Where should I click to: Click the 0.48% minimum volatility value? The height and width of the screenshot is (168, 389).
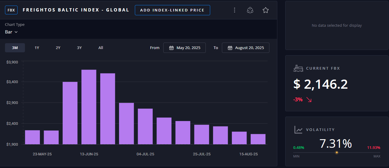(x=299, y=147)
